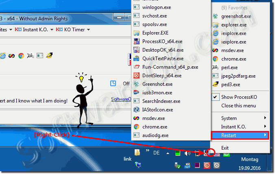
Task: Toggle the Show ProcessKO checkmark
Action: pyautogui.click(x=215, y=97)
